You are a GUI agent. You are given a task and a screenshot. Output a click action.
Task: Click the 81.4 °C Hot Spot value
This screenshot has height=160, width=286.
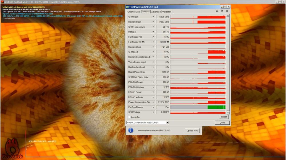(163, 32)
